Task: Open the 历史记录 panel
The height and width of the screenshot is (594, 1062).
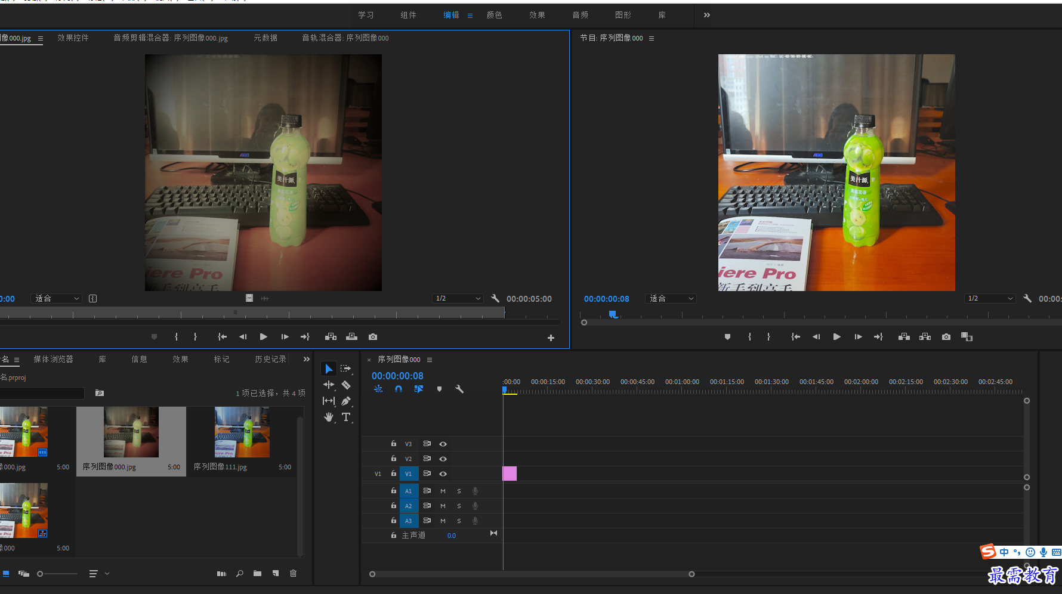Action: pyautogui.click(x=270, y=359)
